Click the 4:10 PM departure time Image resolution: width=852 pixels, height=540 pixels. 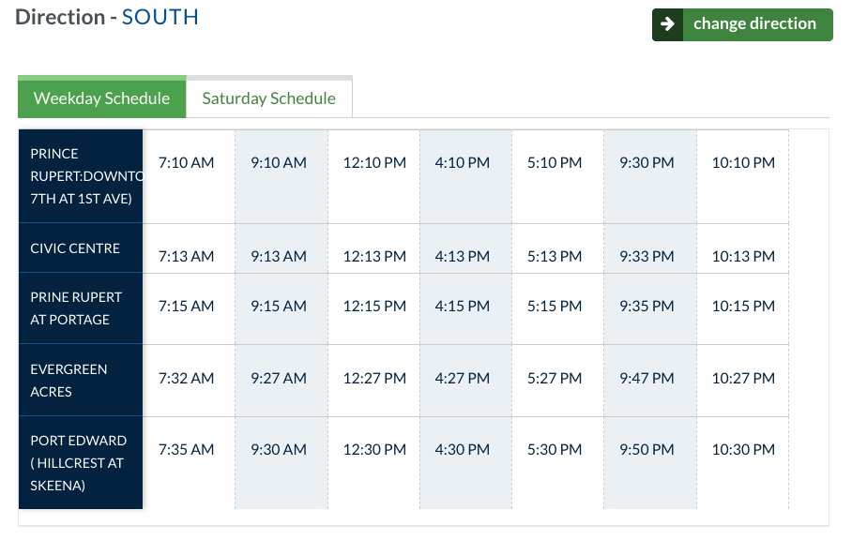click(x=463, y=163)
